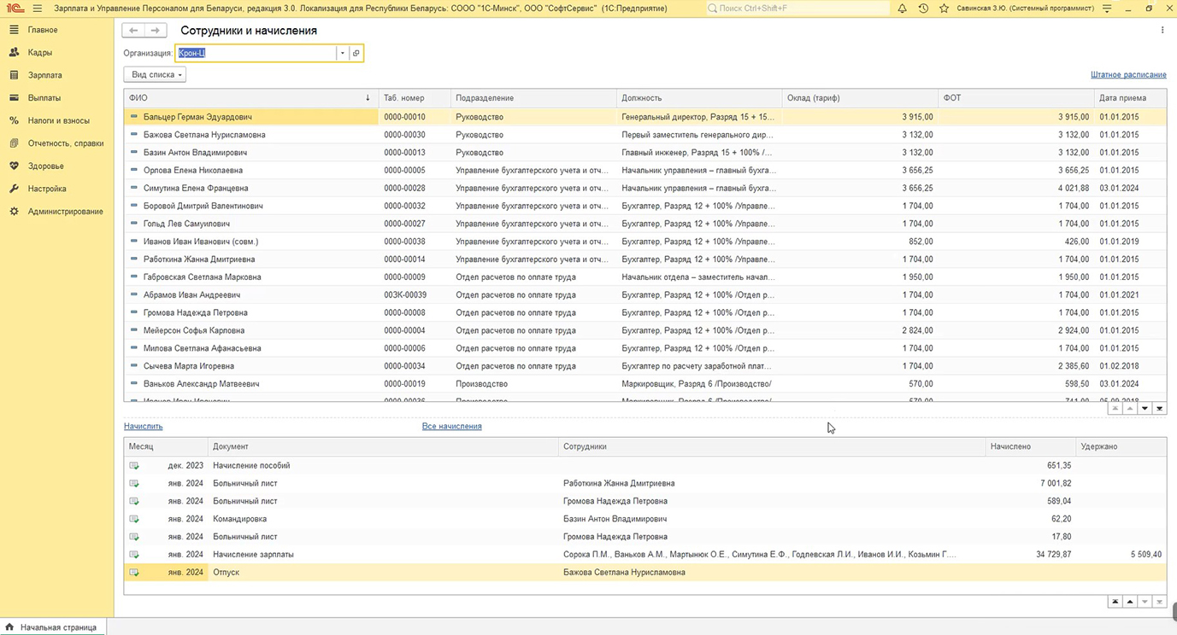This screenshot has width=1177, height=635.
Task: Click the three-dot more options icon
Action: pyautogui.click(x=1162, y=31)
